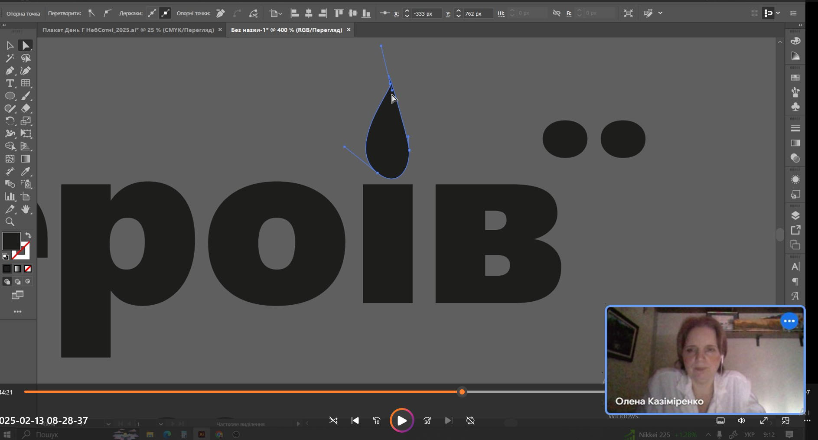Open the workspace switcher dropdown

pyautogui.click(x=772, y=13)
